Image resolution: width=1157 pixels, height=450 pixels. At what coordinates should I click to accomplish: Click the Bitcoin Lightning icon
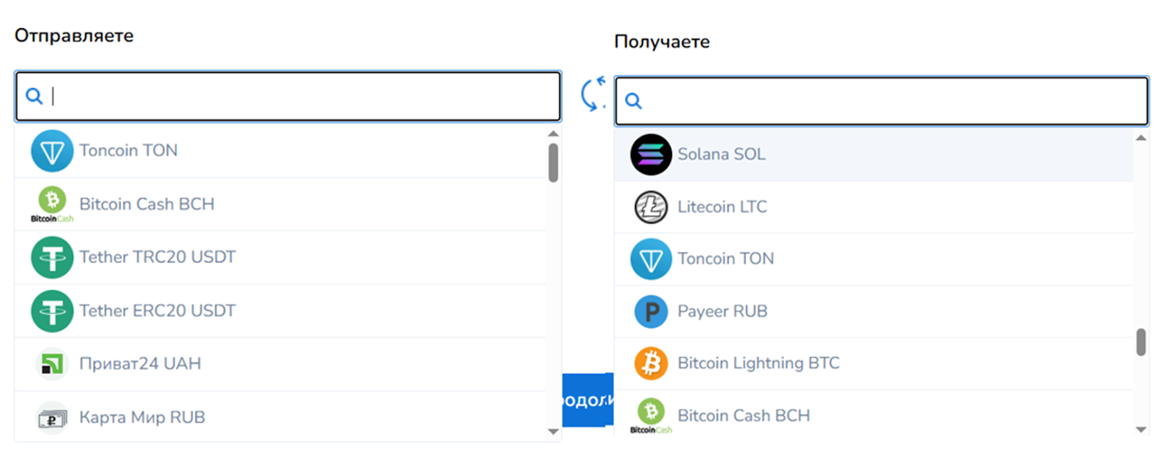pyautogui.click(x=651, y=363)
